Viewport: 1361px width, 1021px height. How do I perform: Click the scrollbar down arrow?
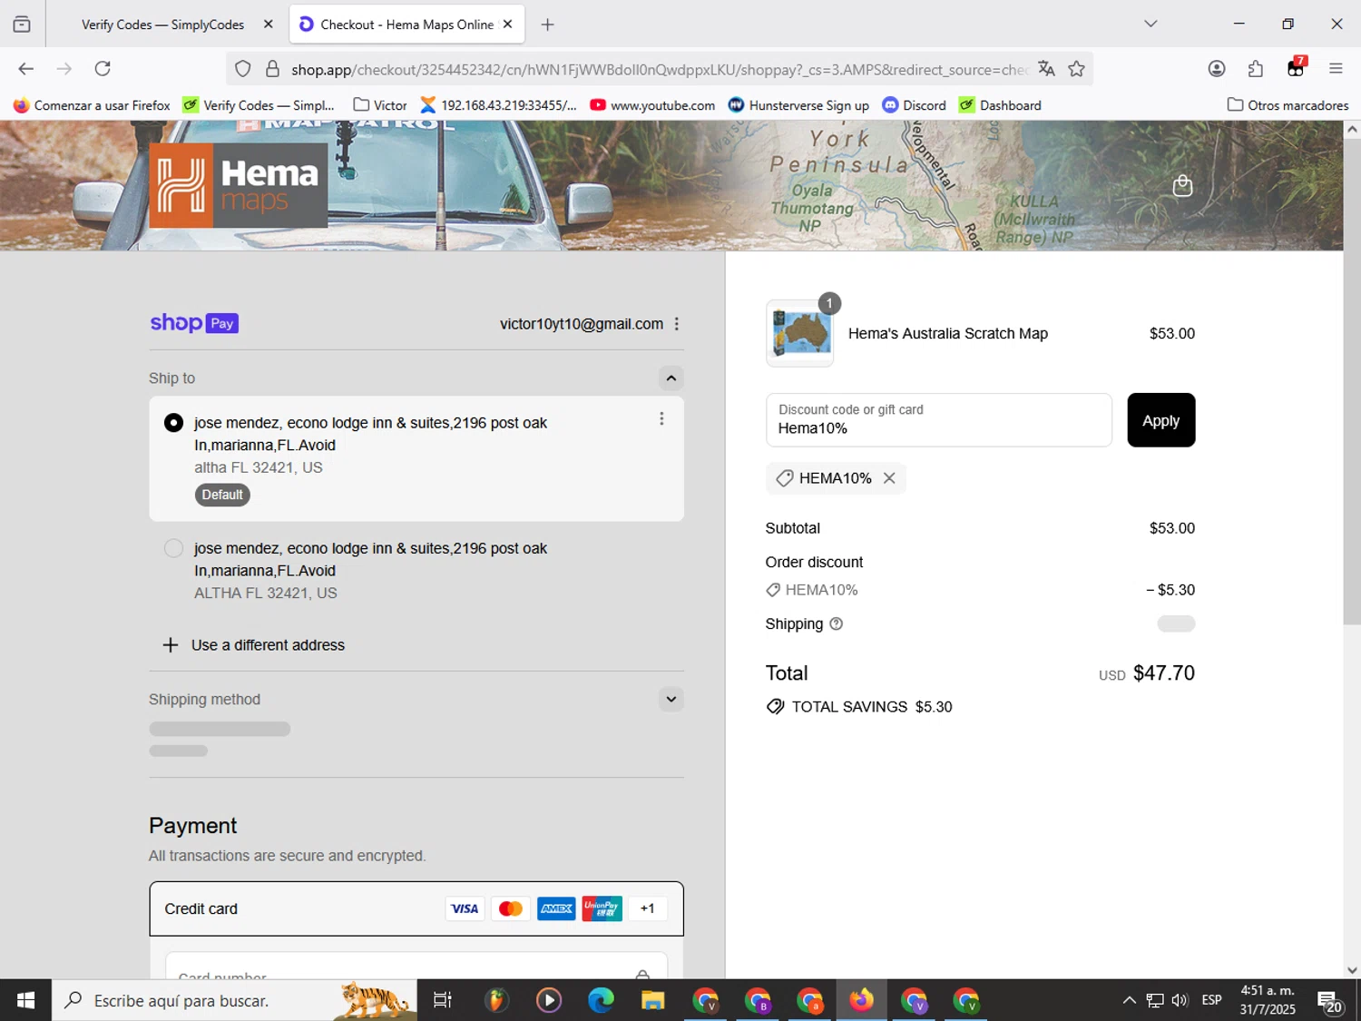[x=1352, y=969]
